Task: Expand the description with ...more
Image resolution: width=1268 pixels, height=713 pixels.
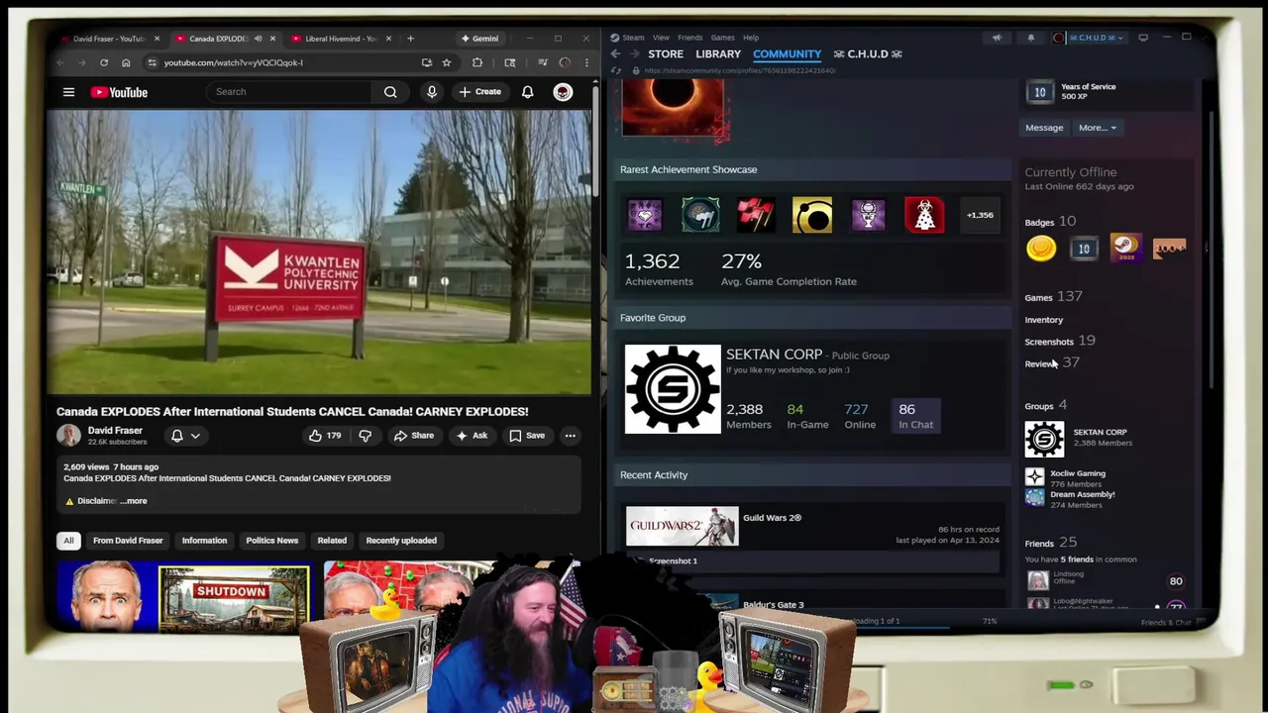Action: click(135, 501)
